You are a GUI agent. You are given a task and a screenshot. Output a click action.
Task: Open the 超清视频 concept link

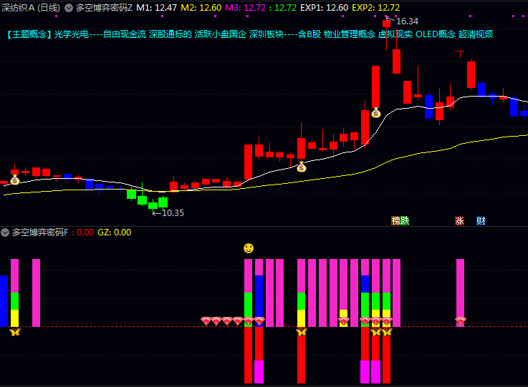476,34
